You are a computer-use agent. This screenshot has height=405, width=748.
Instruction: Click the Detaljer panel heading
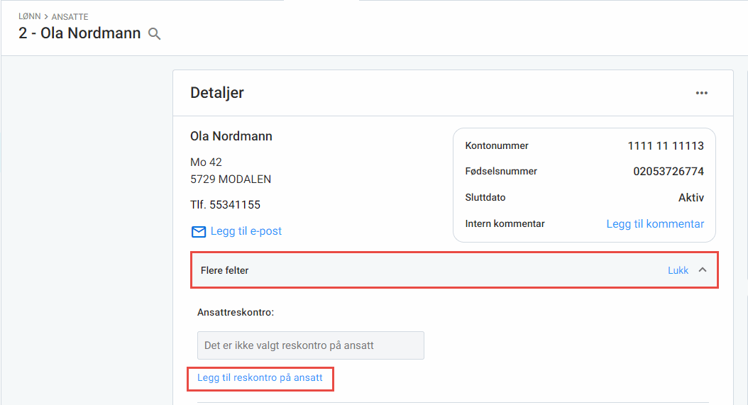click(217, 93)
